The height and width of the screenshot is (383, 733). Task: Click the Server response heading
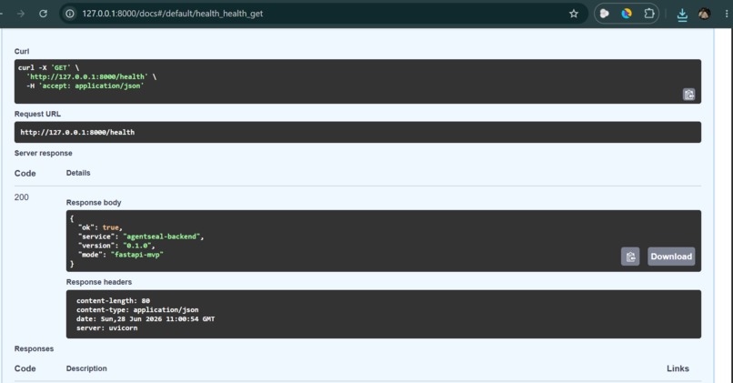tap(43, 153)
